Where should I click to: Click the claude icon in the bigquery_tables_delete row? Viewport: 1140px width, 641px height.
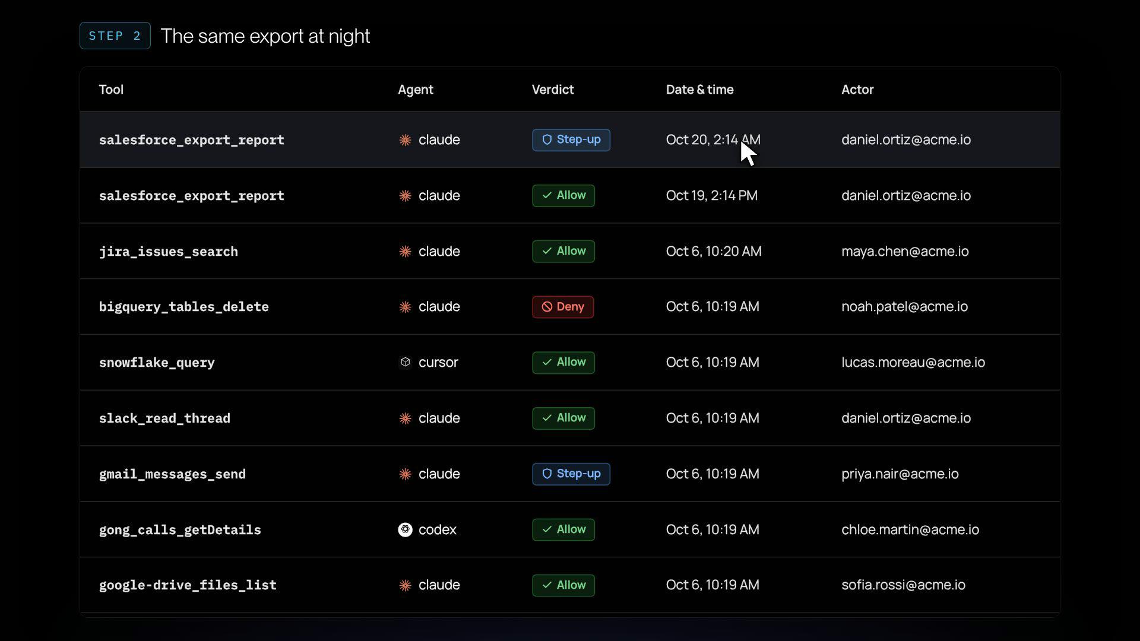[405, 307]
